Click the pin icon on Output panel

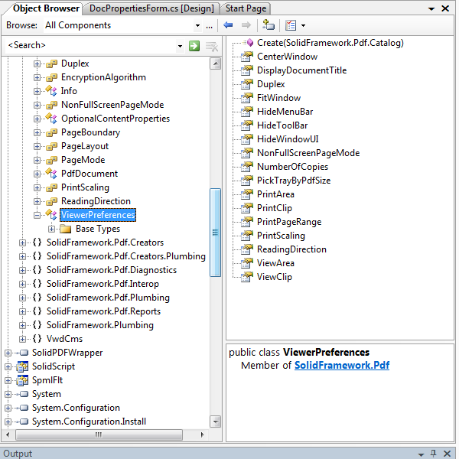coord(433,454)
